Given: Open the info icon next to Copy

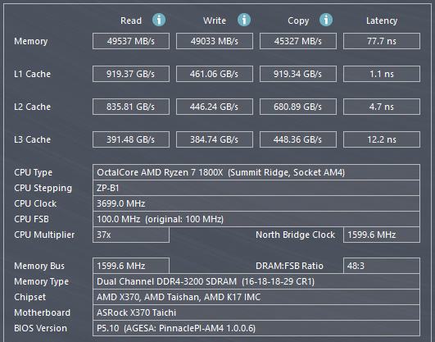Looking at the screenshot, I should coord(326,20).
